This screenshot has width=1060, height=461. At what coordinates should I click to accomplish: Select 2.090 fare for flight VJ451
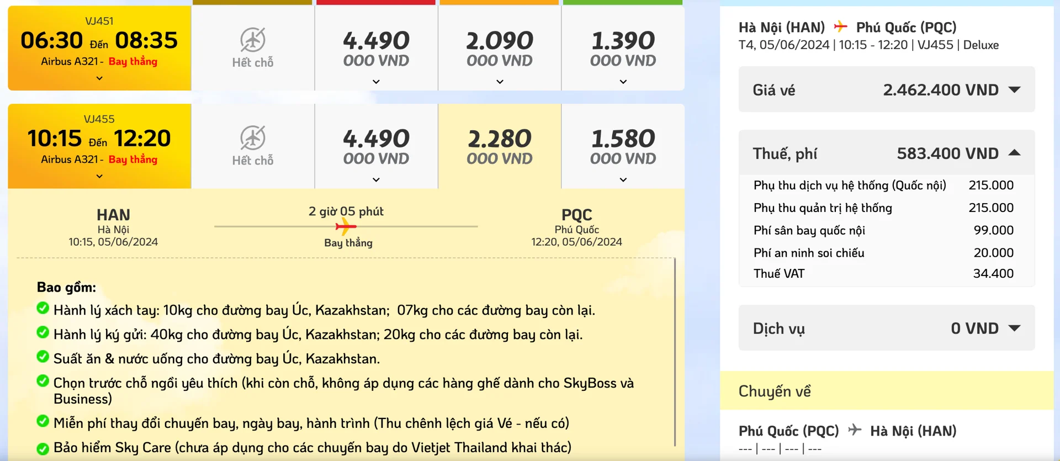pyautogui.click(x=499, y=49)
